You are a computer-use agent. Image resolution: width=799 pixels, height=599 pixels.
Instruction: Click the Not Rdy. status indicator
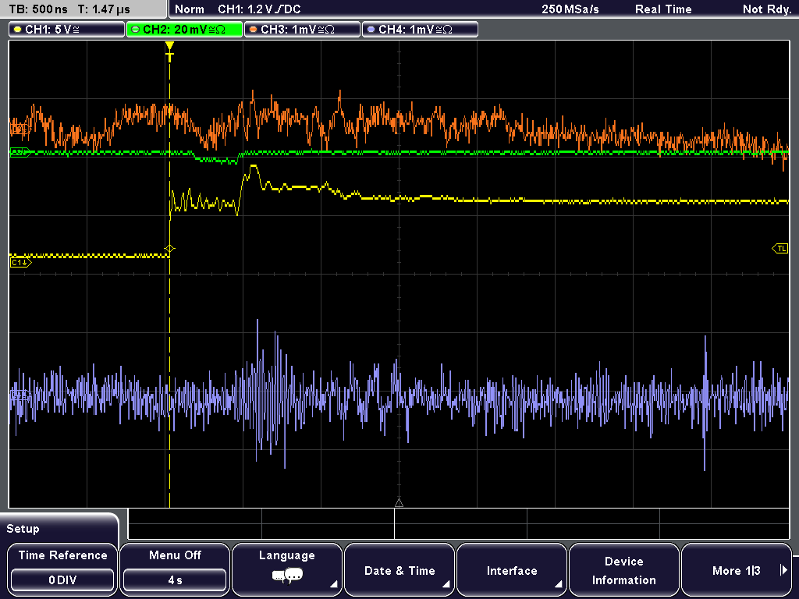[x=766, y=9]
